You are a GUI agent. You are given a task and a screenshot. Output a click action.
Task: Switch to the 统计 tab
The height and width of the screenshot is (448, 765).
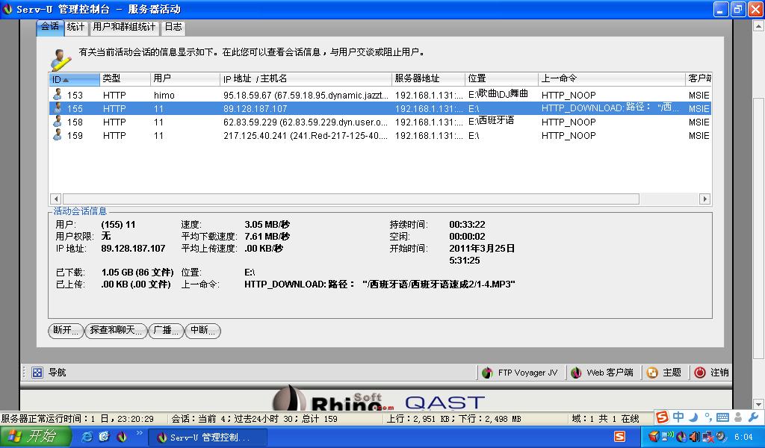click(75, 28)
